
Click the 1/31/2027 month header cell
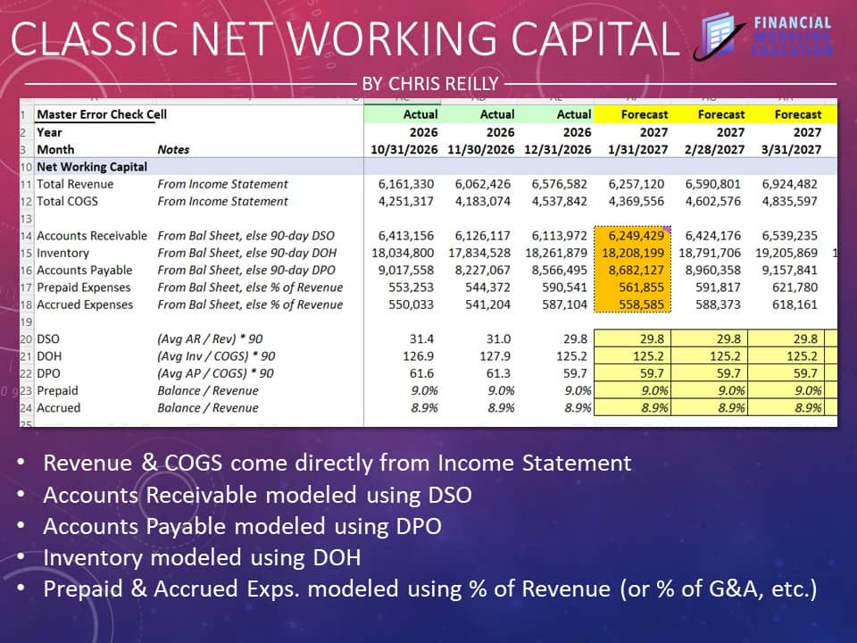(x=637, y=150)
